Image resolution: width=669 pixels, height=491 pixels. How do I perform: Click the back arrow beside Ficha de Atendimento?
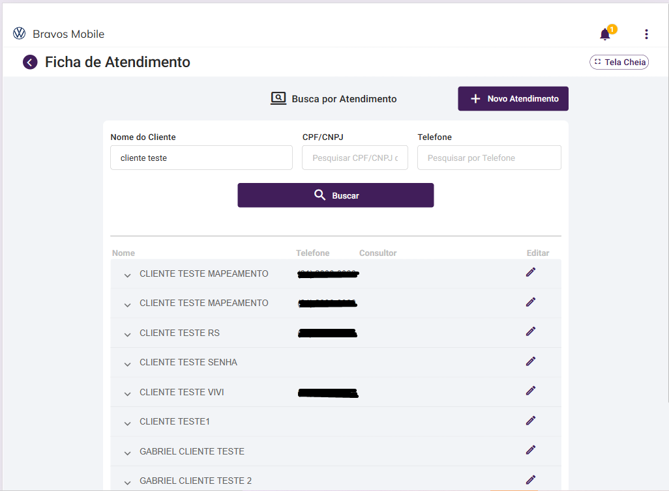tap(30, 62)
